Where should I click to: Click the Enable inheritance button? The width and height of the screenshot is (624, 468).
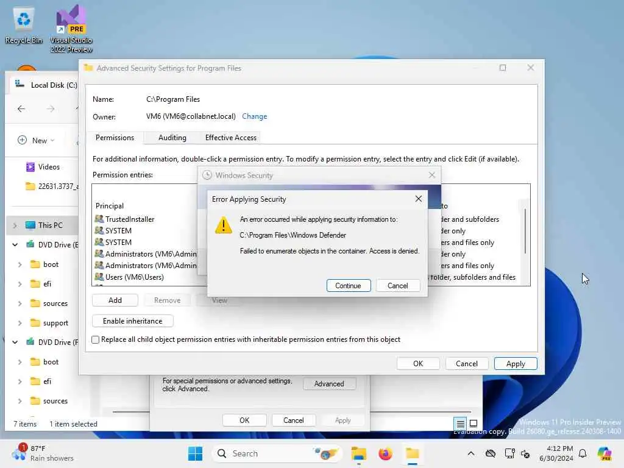pos(132,321)
